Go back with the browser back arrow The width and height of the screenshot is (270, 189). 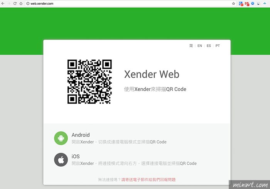3,3
